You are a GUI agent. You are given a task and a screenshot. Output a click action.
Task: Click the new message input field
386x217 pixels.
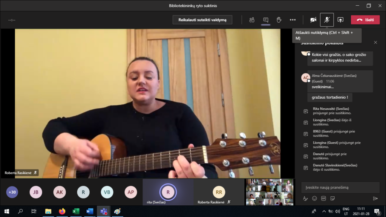(340, 187)
